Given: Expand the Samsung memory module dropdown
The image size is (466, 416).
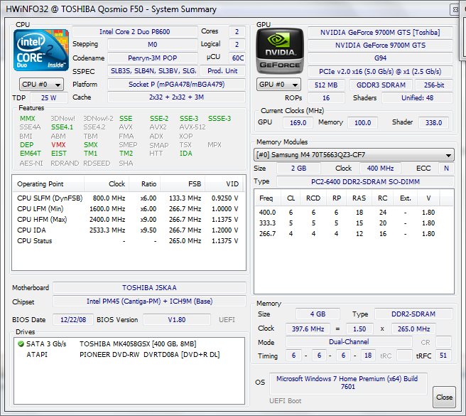Looking at the screenshot, I should [354, 155].
